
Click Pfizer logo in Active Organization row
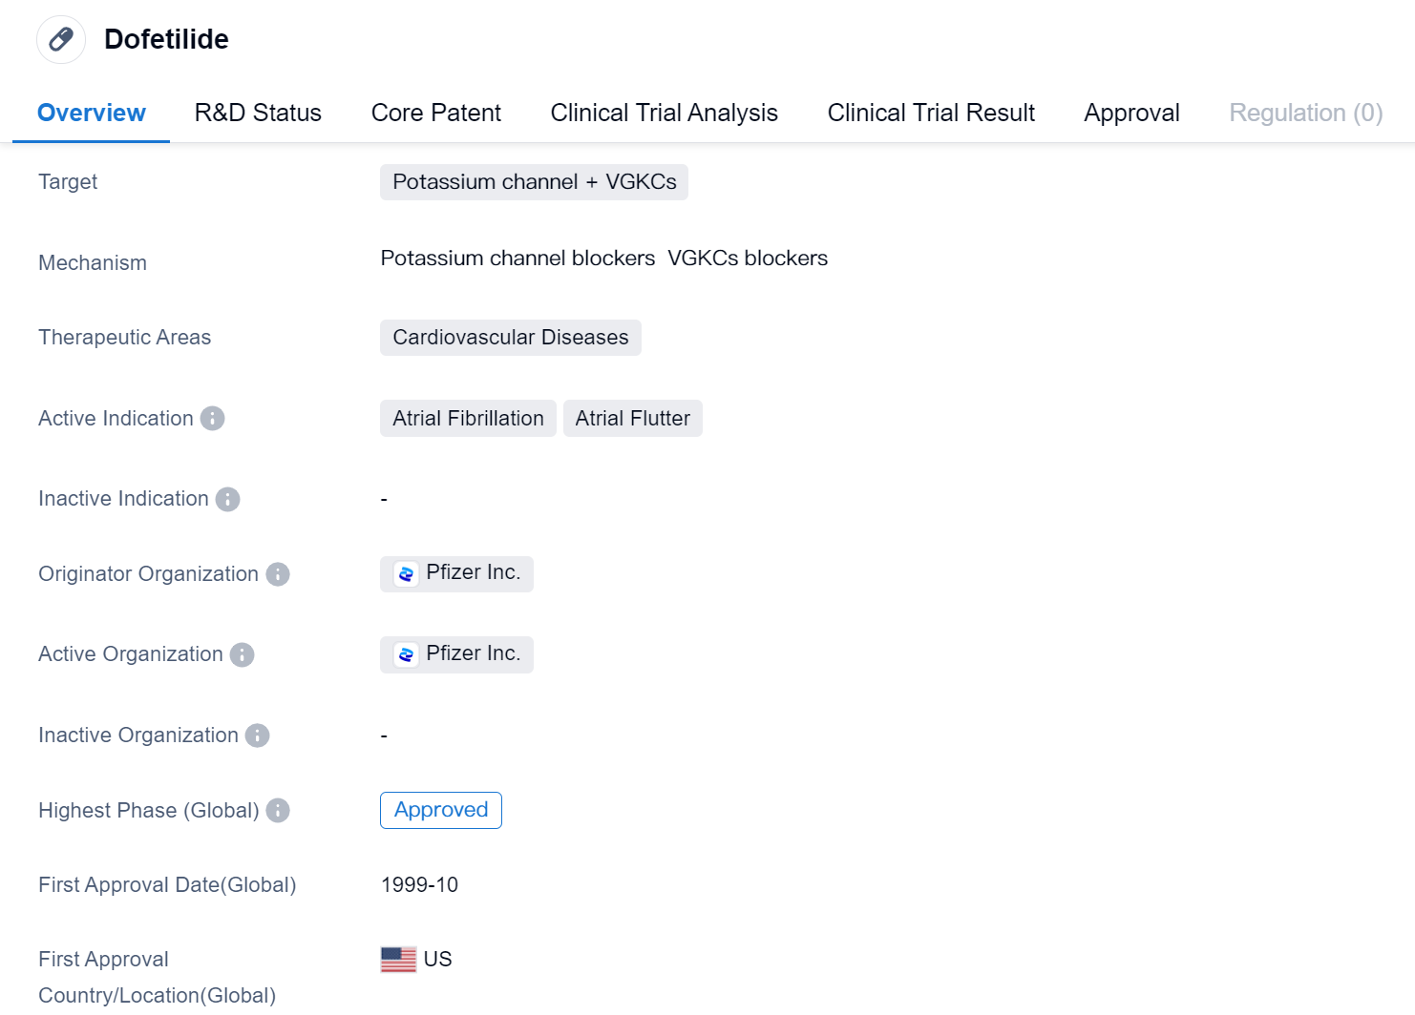(x=406, y=654)
